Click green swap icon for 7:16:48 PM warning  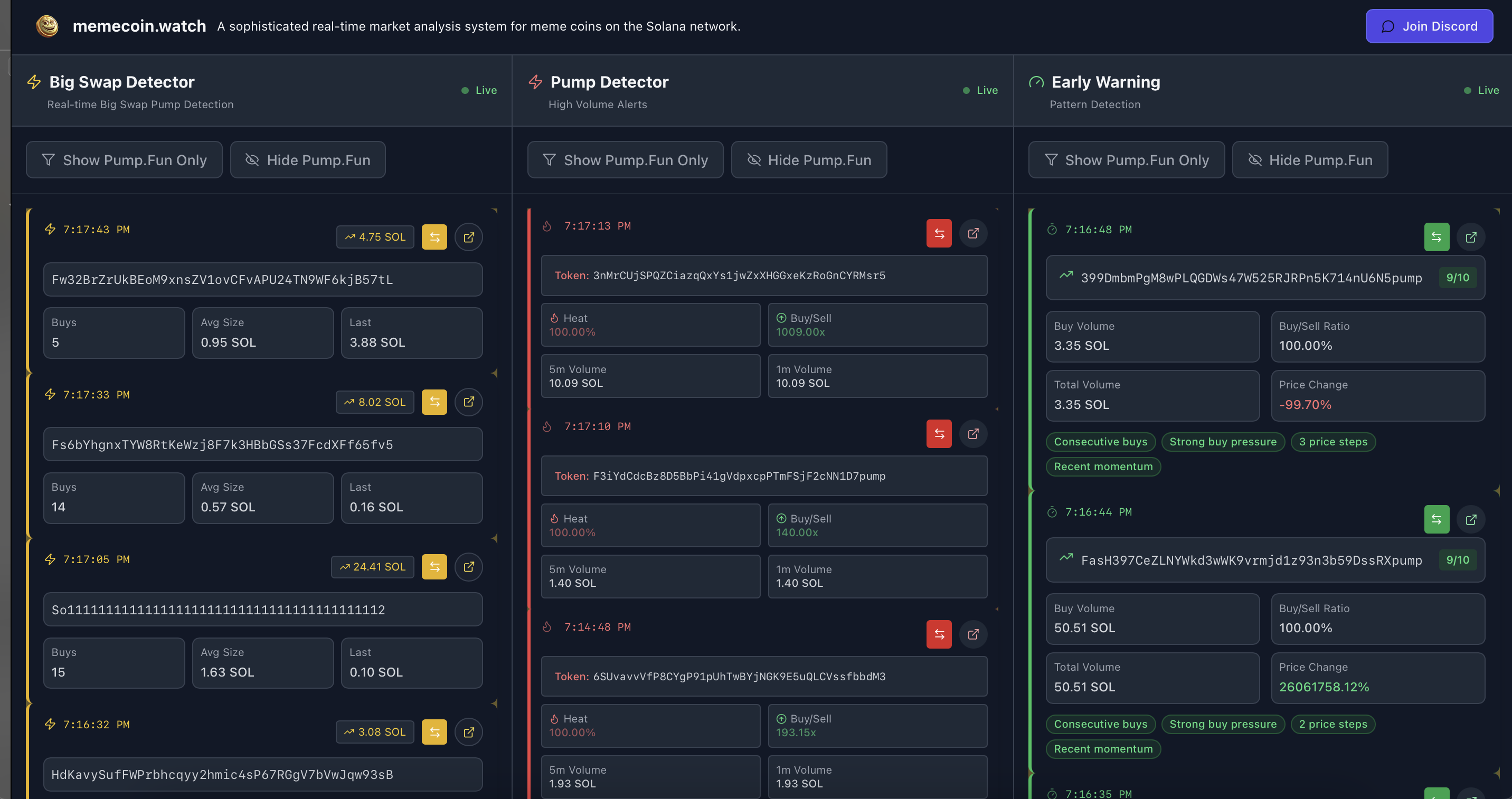[x=1437, y=237]
